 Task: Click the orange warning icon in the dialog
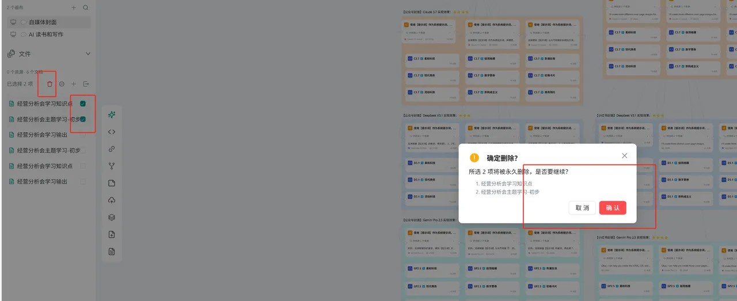[474, 158]
